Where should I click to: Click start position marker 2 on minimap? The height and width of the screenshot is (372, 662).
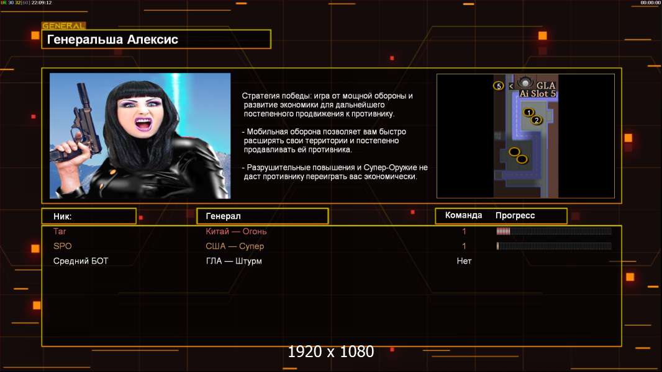[x=536, y=120]
